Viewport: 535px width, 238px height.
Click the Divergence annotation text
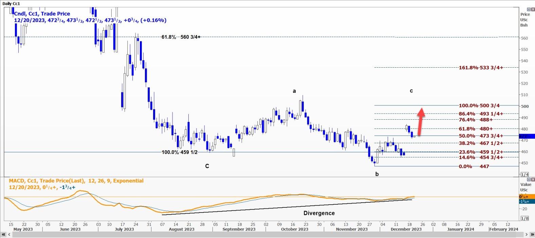point(319,213)
